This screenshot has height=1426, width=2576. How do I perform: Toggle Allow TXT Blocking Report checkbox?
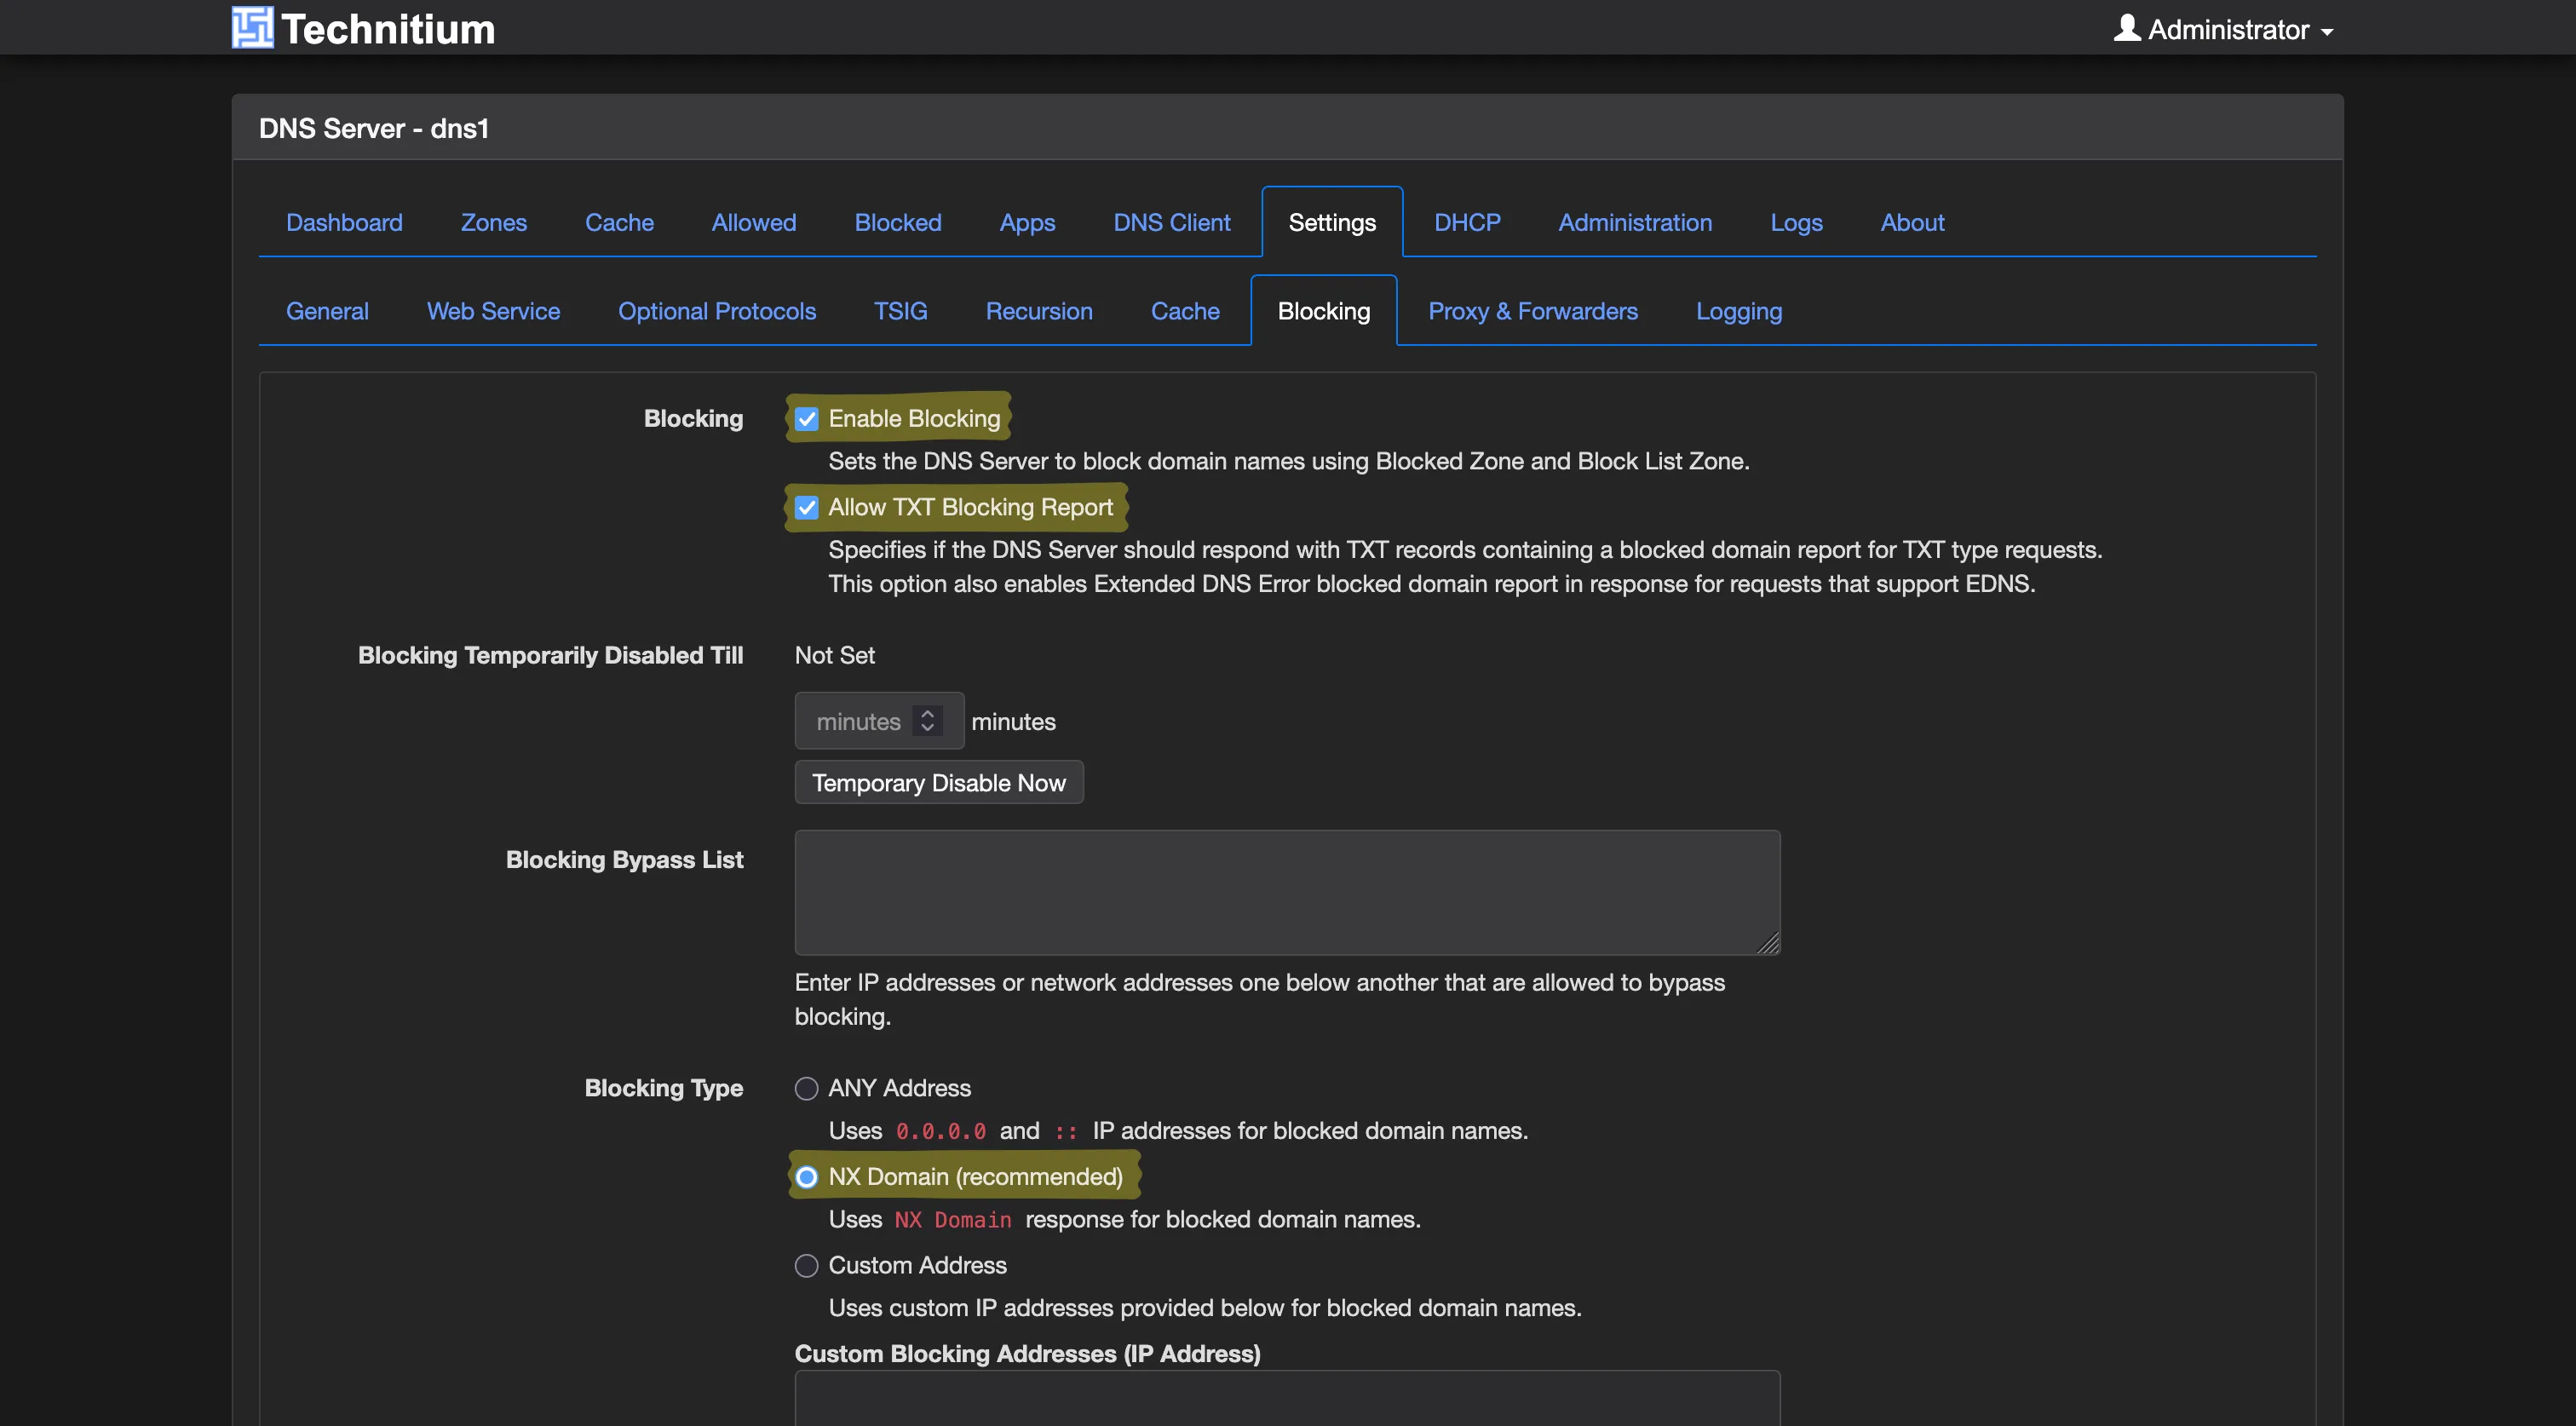tap(806, 507)
